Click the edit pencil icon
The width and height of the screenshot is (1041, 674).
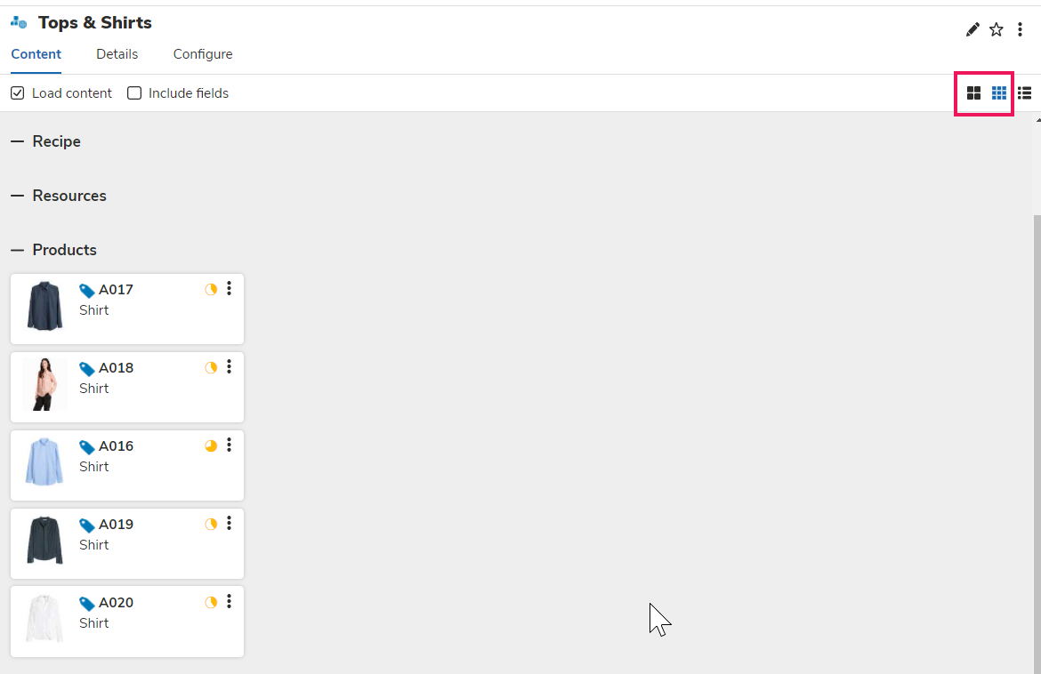click(972, 29)
